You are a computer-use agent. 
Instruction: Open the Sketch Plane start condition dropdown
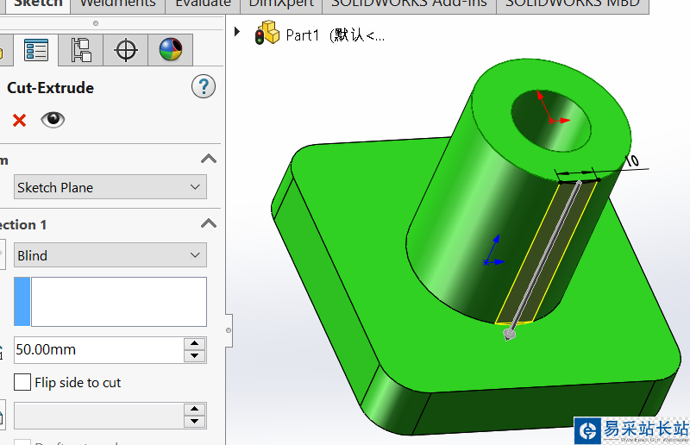click(x=110, y=187)
